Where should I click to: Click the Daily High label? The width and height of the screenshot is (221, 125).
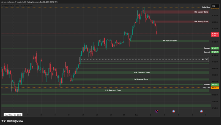click(206, 7)
